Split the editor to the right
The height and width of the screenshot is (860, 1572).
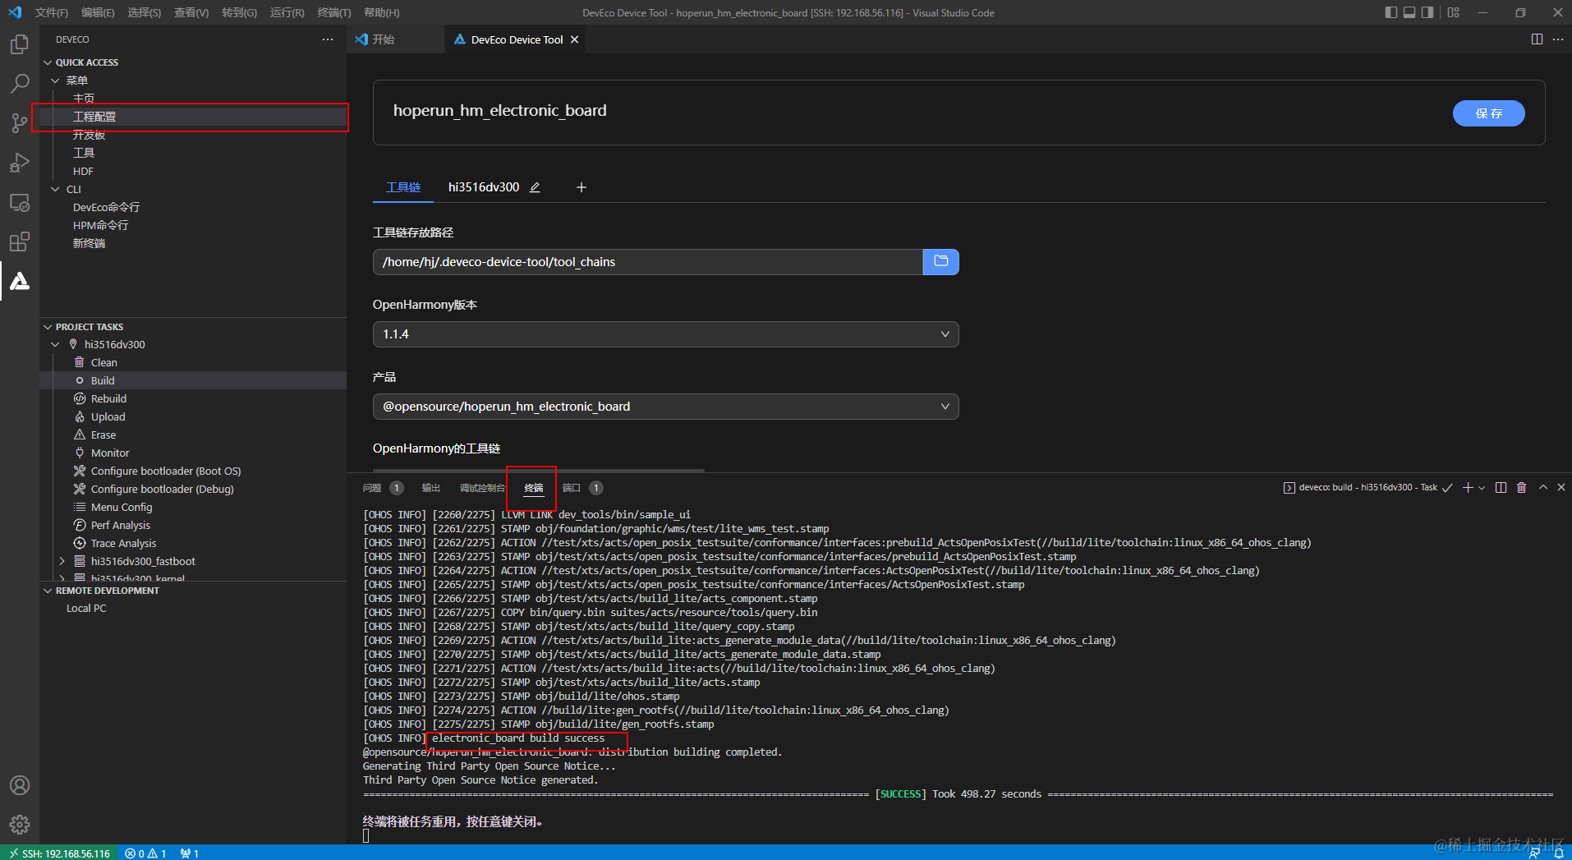pyautogui.click(x=1537, y=39)
